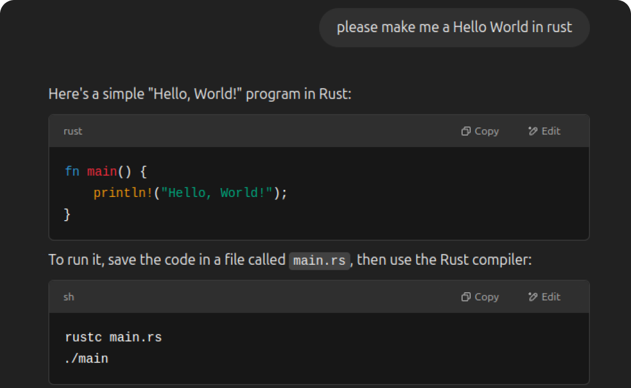Click the edit pencil icon in the rust block
Viewport: 631px width, 388px height.
tap(533, 131)
